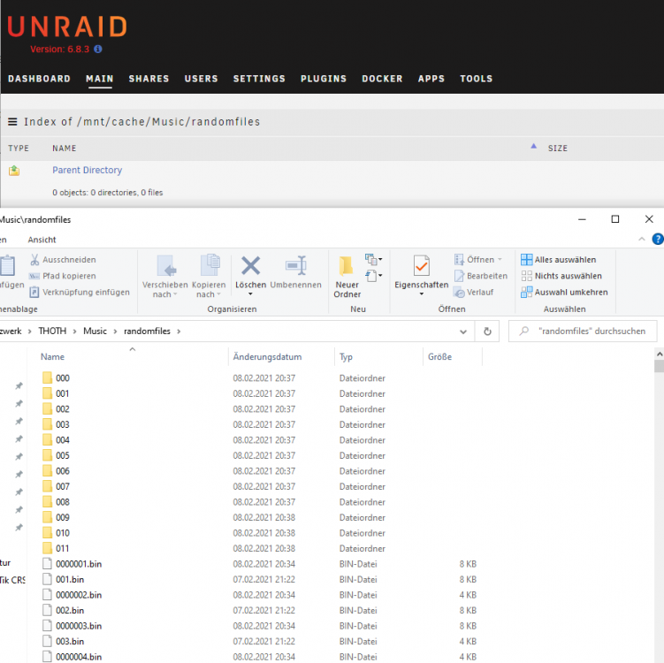
Task: Open the APPS tab
Action: click(431, 79)
